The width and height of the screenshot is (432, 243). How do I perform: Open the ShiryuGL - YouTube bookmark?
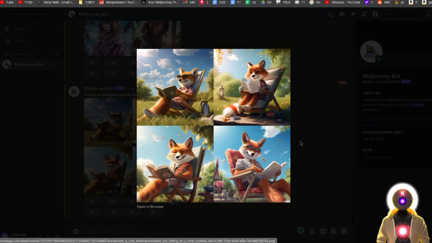pos(343,2)
